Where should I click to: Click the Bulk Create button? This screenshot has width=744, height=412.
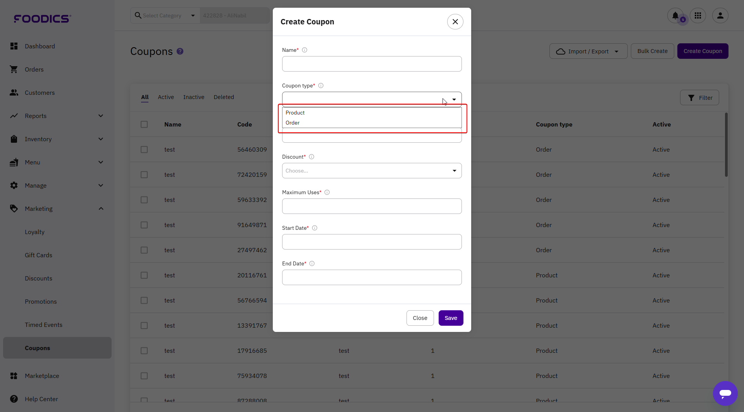[652, 51]
